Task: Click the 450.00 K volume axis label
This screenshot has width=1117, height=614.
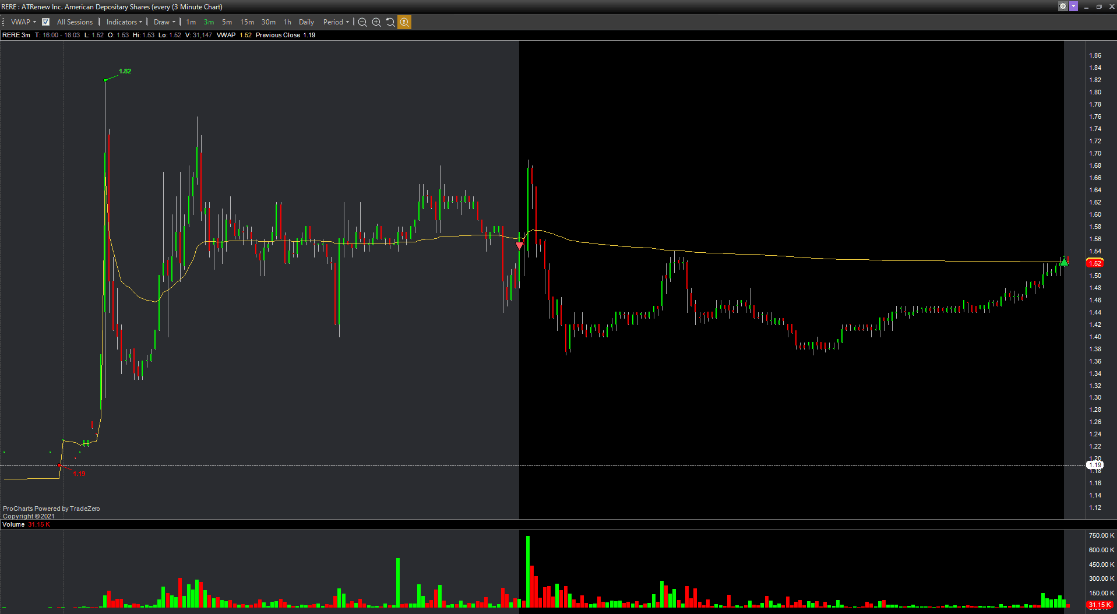Action: (1101, 564)
